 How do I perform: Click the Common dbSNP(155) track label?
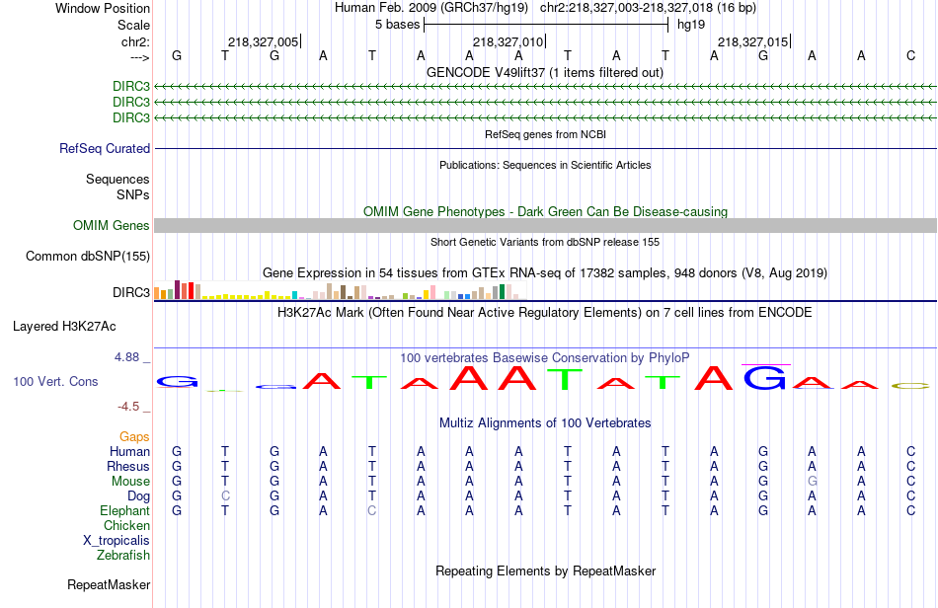pyautogui.click(x=88, y=256)
